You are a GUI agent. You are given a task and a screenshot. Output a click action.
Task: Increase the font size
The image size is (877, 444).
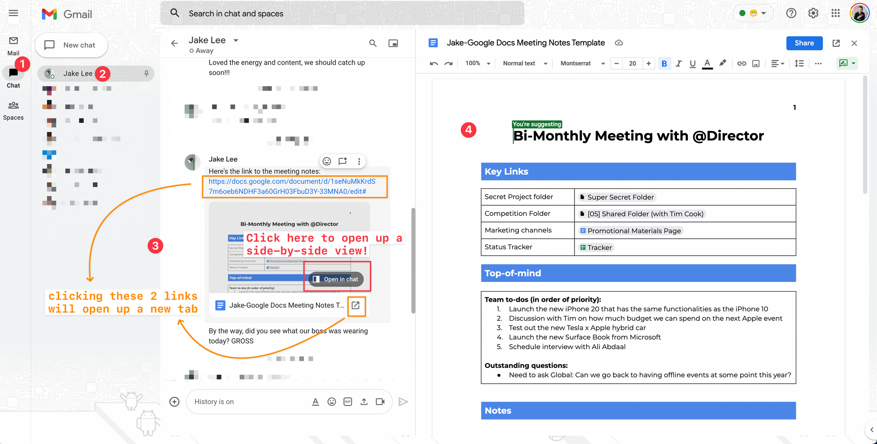649,63
